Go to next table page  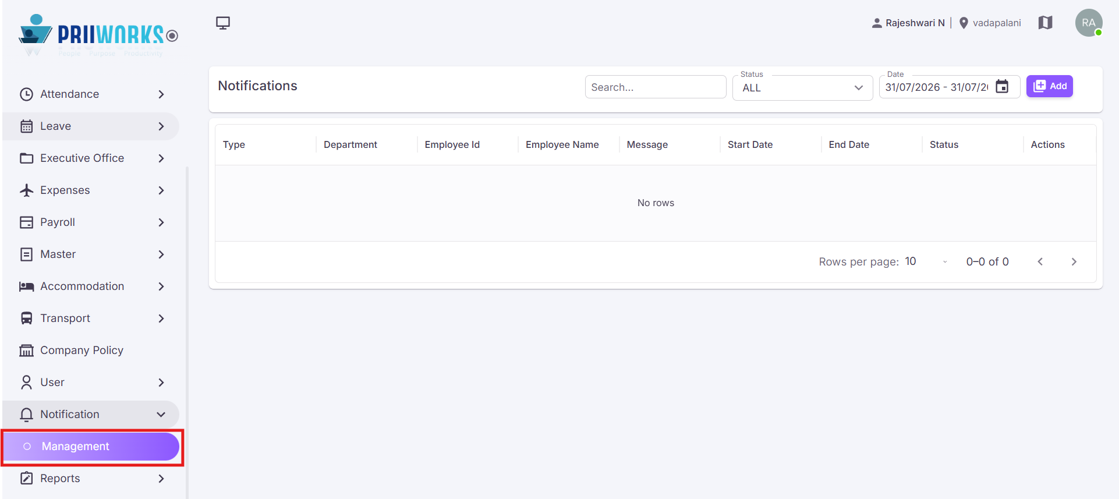click(1074, 262)
